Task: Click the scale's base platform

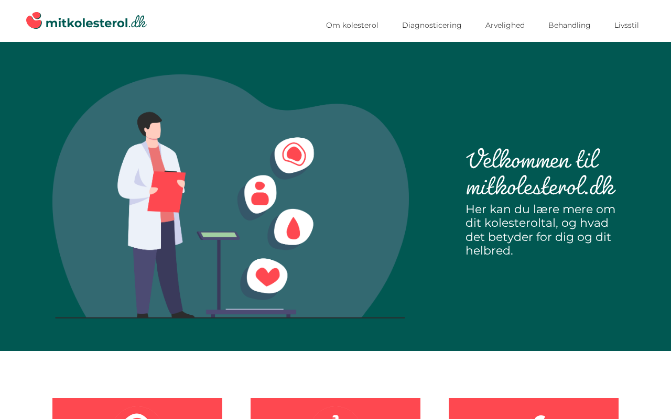Action: pyautogui.click(x=251, y=312)
